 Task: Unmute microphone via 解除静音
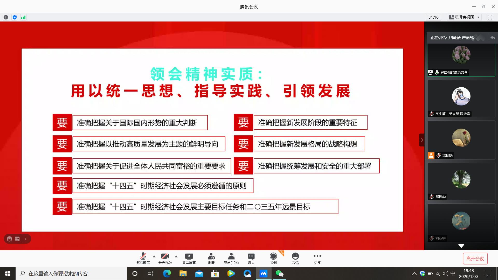point(143,258)
